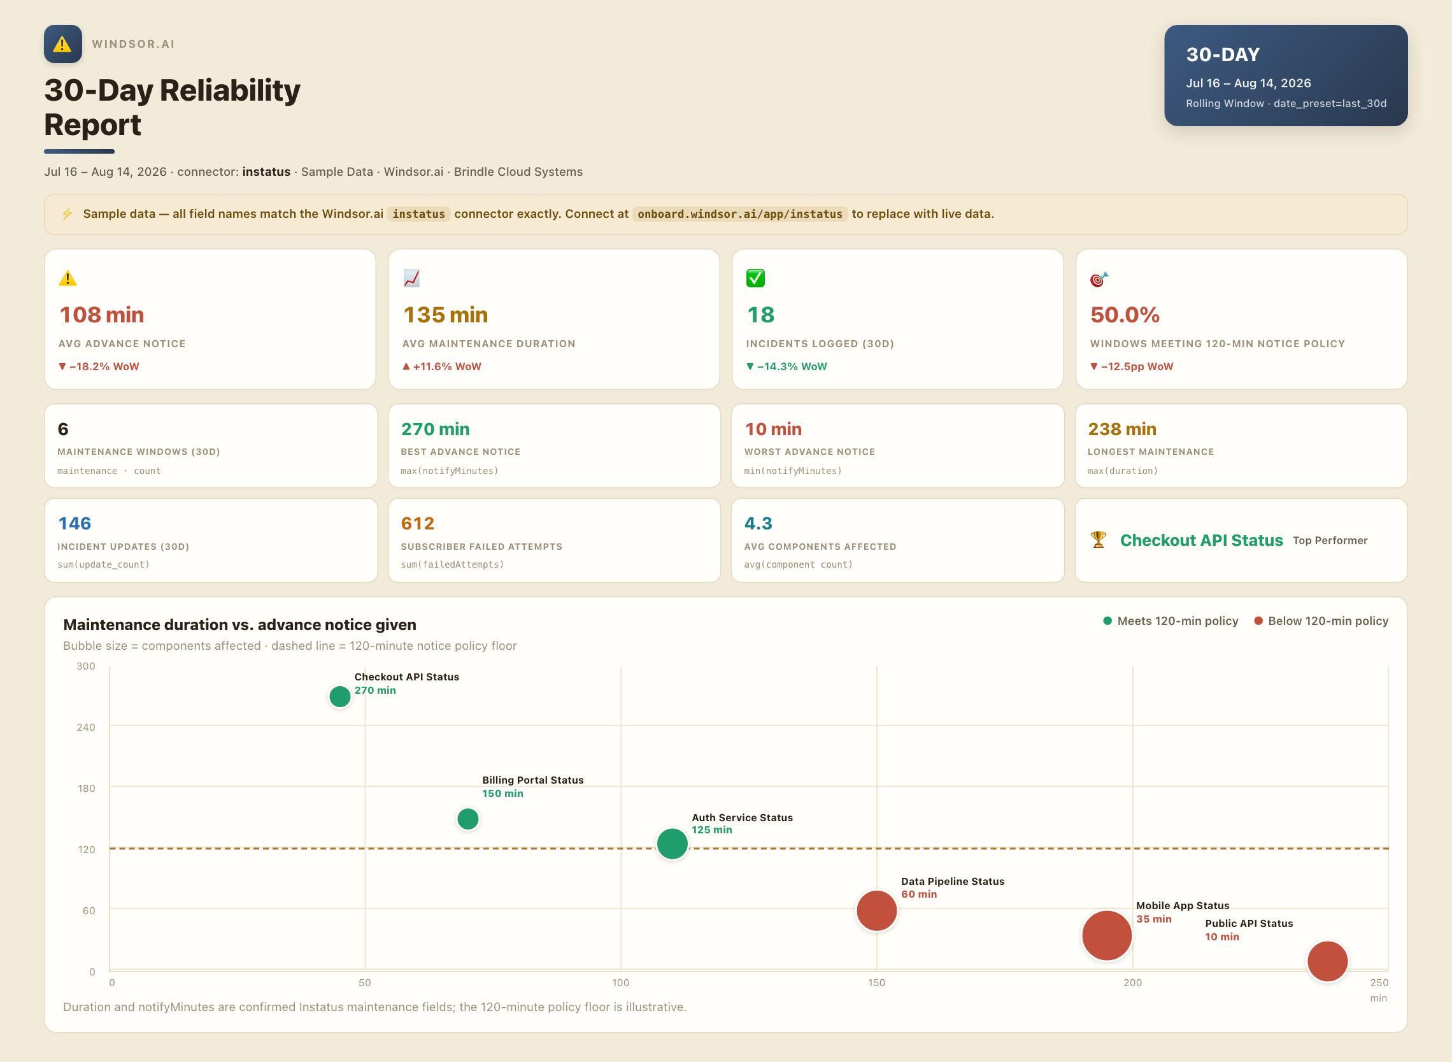Click the Checkout API Status Top Performer title

(x=1201, y=540)
